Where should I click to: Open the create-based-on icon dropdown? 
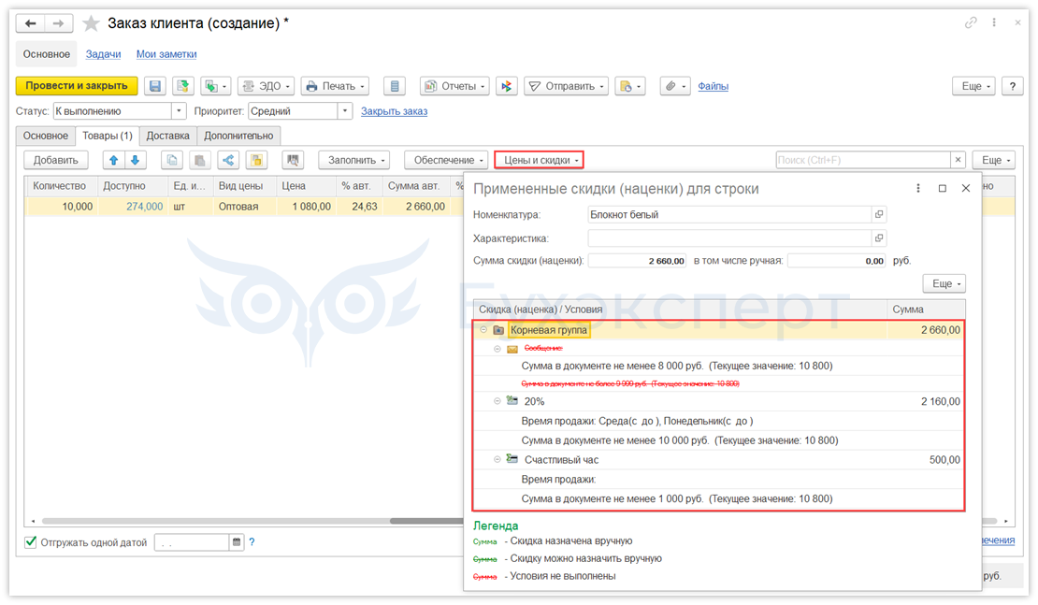click(x=216, y=86)
